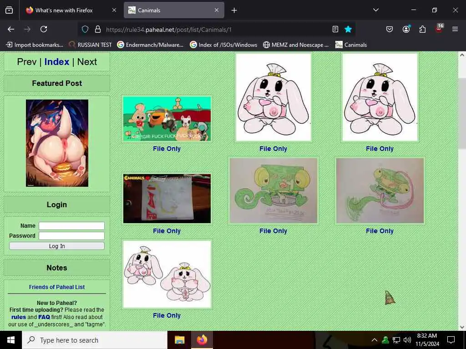Open the Index of /ISOs/Windows bookmark
This screenshot has height=349, width=466.
223,45
